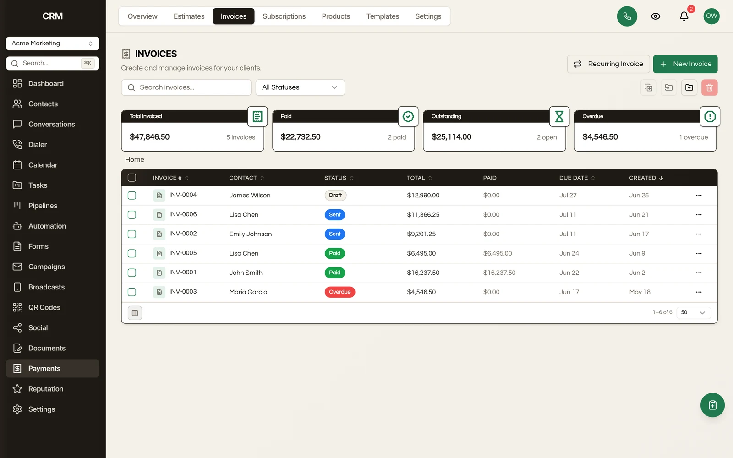Switch to the Subscriptions tab

[284, 16]
